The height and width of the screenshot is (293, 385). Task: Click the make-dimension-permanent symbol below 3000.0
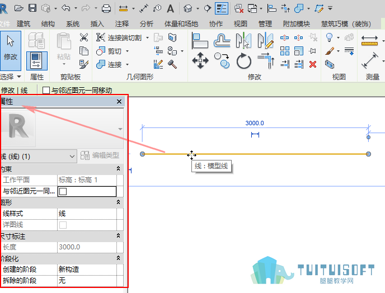tap(255, 134)
